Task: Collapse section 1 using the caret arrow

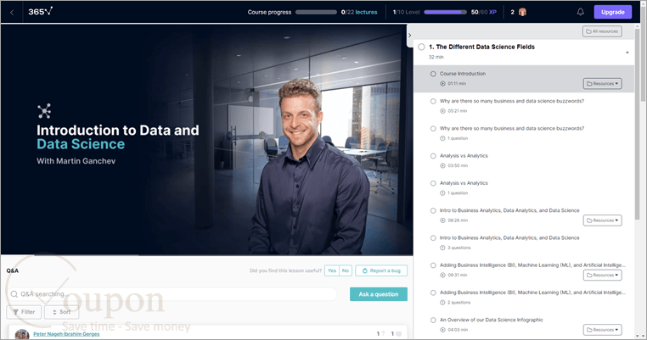Action: click(x=627, y=53)
